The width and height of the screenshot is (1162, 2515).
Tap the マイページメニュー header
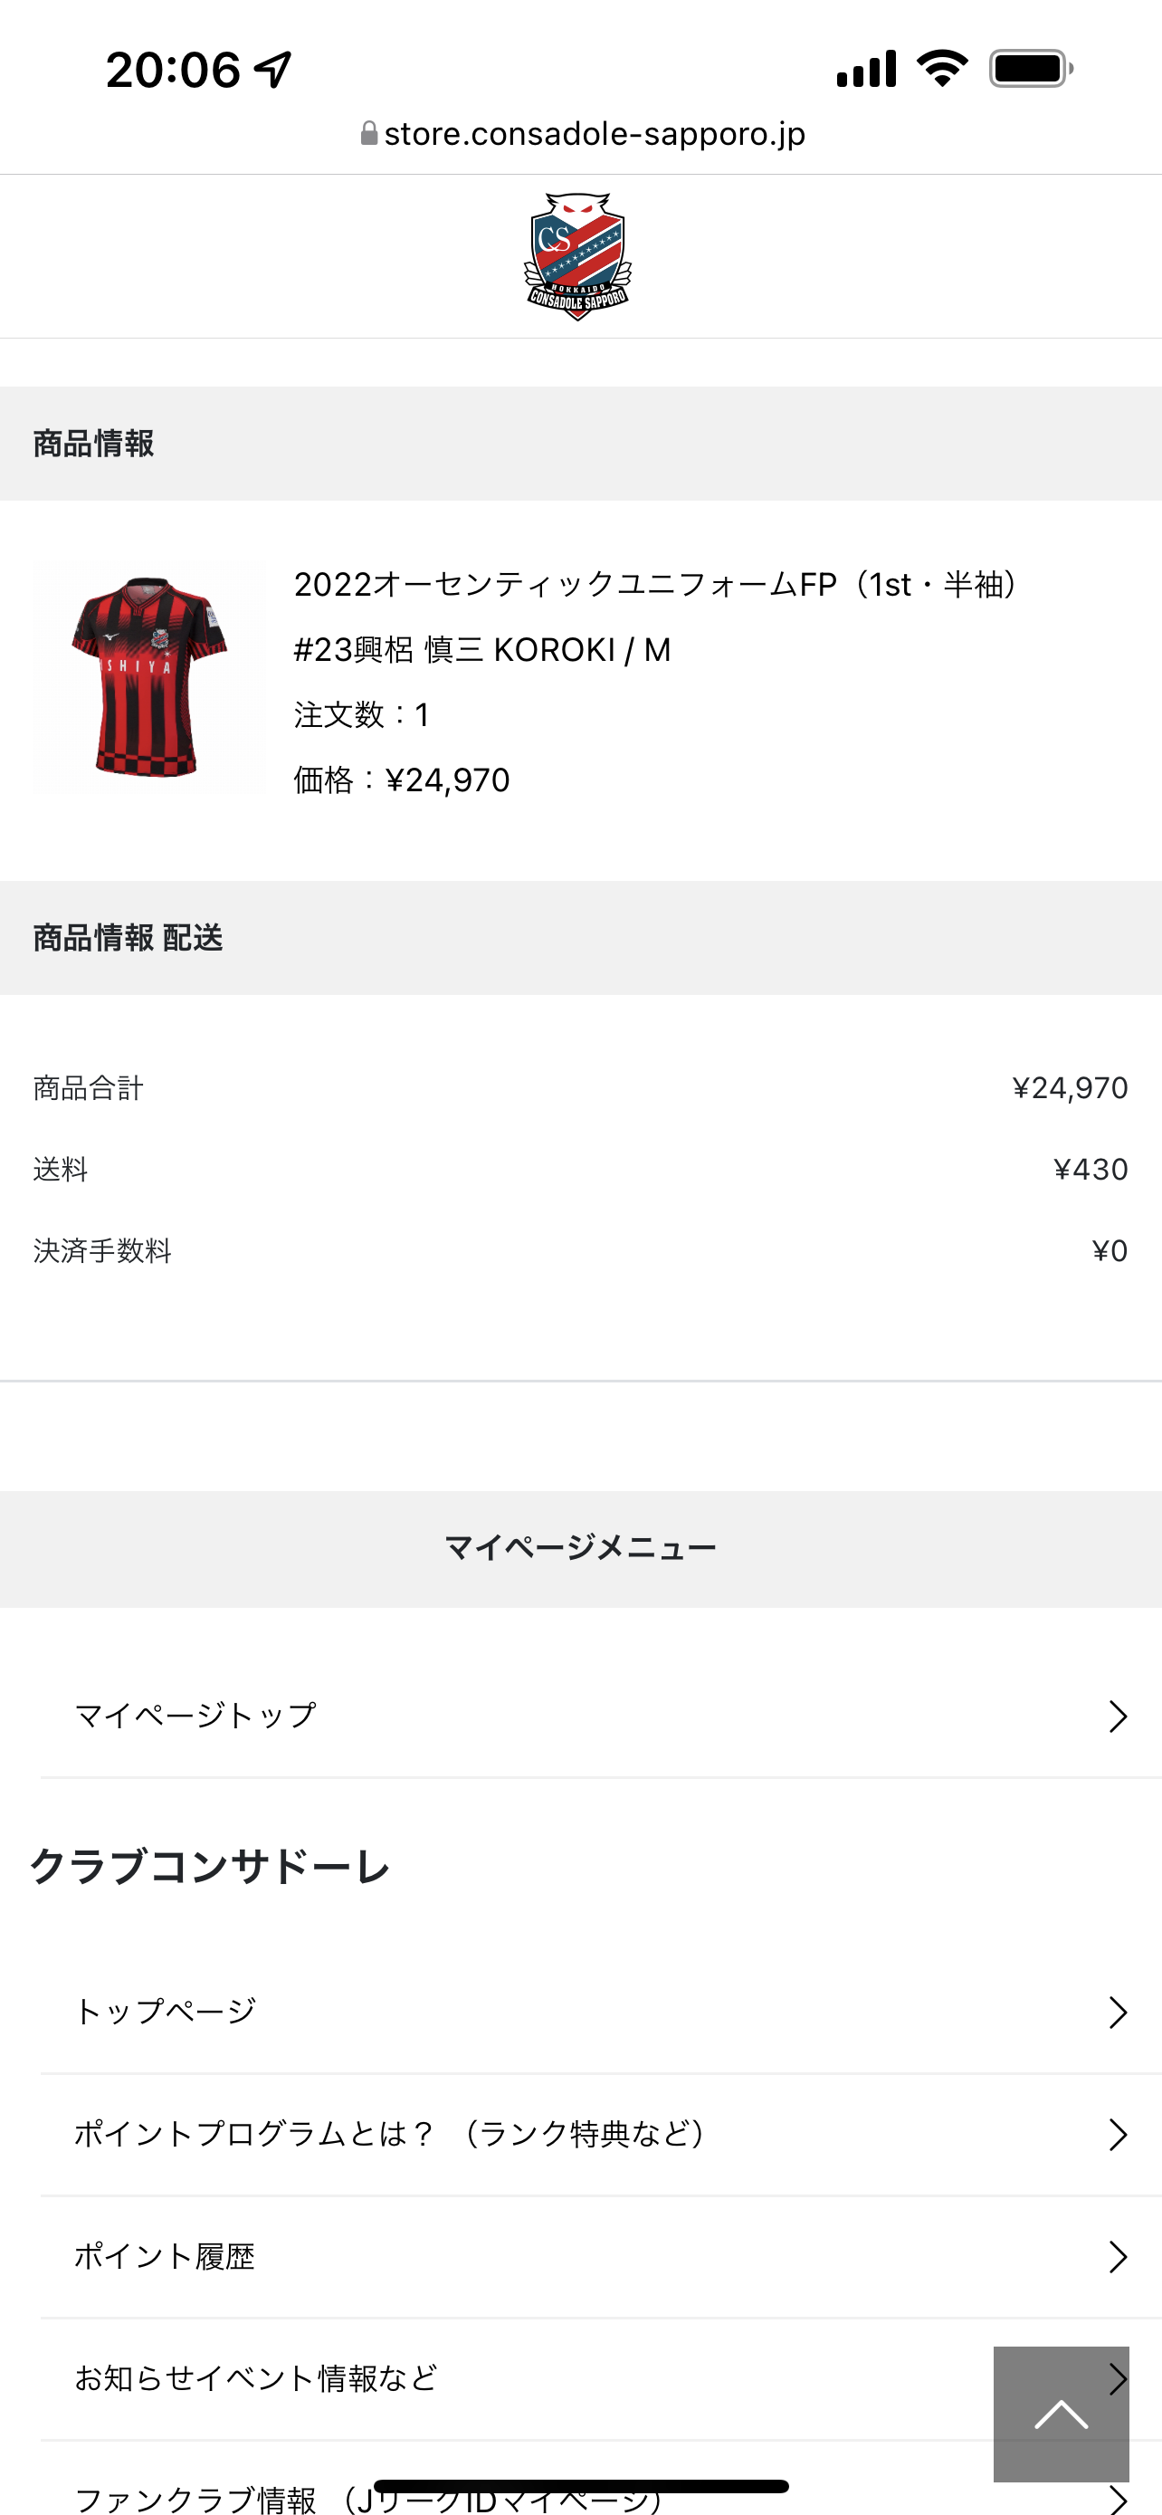(580, 1547)
